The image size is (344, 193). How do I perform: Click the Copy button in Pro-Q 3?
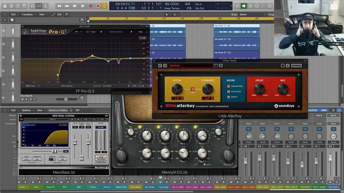click(x=93, y=32)
